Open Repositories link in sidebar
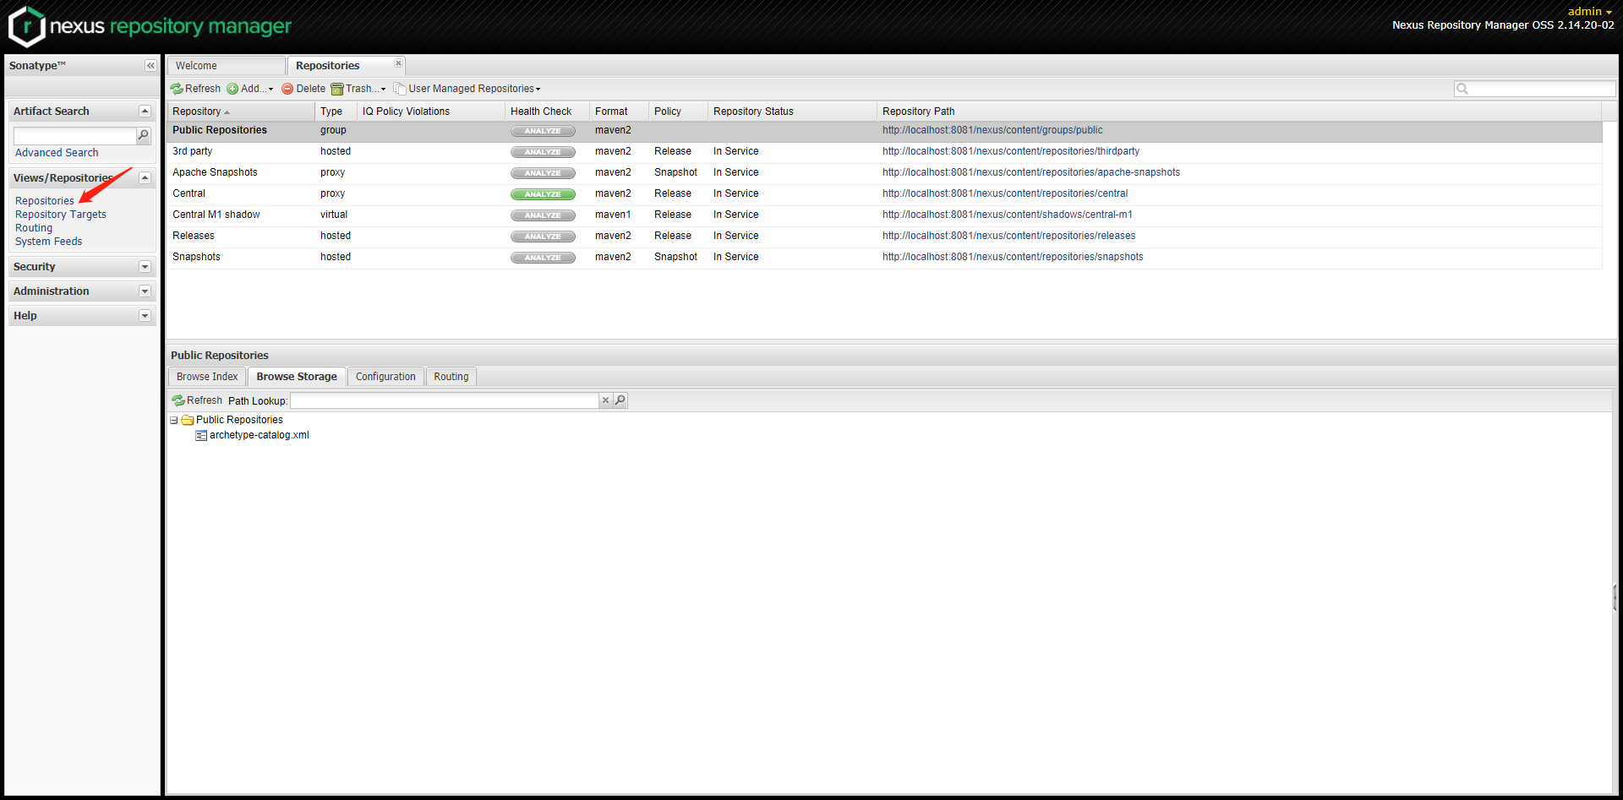This screenshot has width=1623, height=800. click(x=45, y=201)
